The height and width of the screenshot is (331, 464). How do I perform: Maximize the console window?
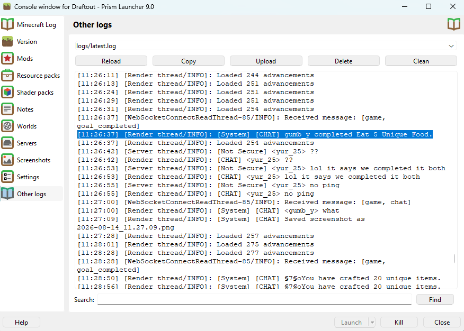coord(428,6)
